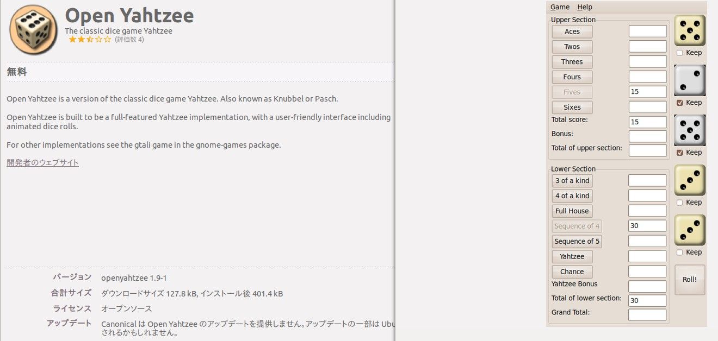
Task: Click the Chance score field
Action: pyautogui.click(x=647, y=271)
